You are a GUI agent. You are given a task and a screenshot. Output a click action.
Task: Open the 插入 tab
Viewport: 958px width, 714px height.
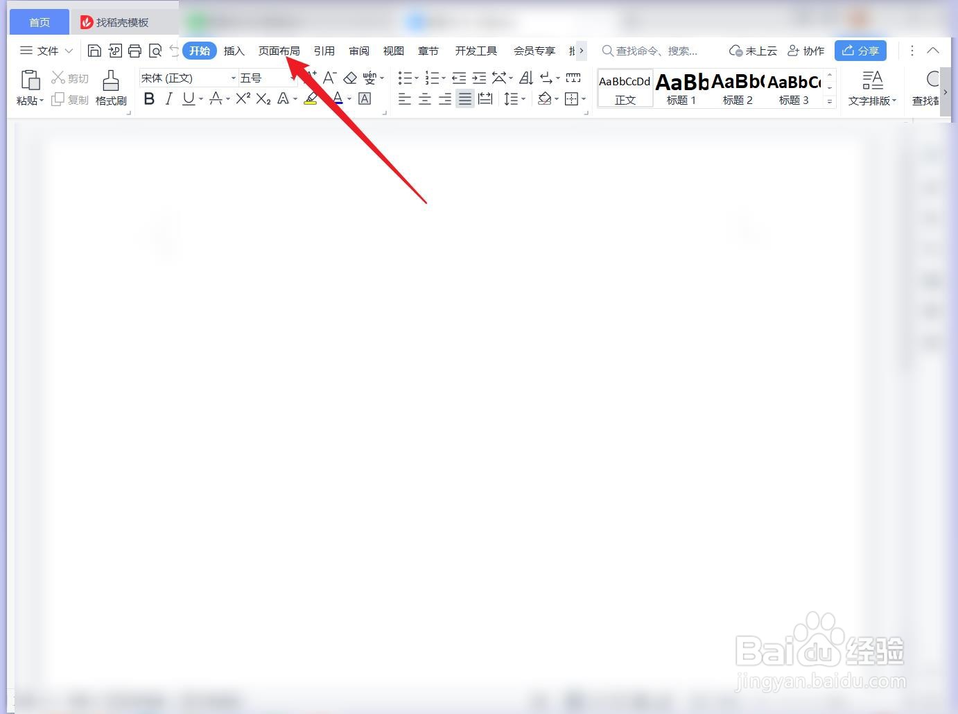234,51
